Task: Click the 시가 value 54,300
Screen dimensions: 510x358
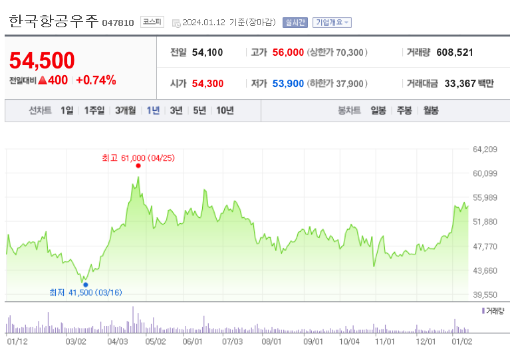Action: pos(207,84)
